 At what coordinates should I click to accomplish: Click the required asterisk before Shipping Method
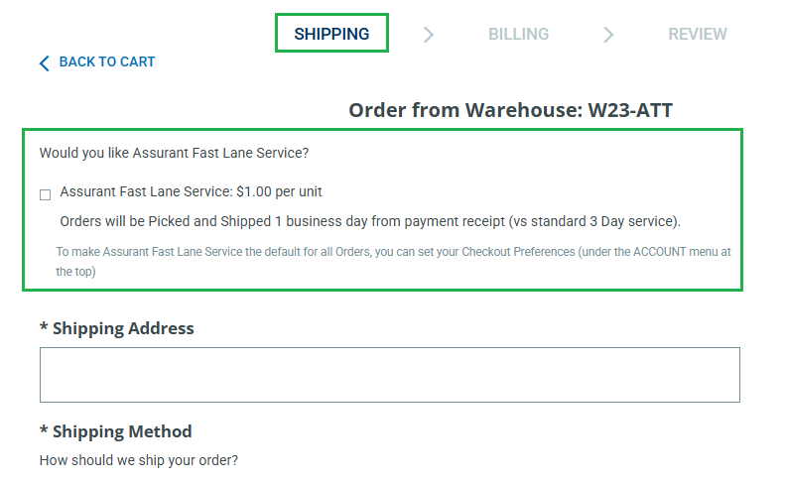pos(44,431)
